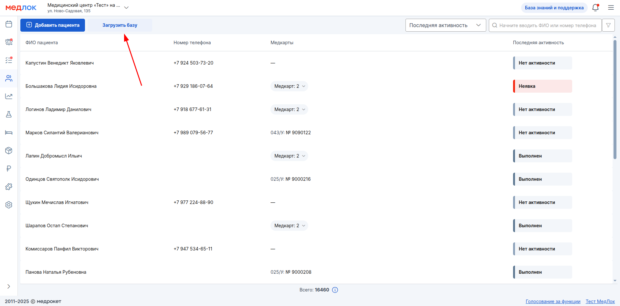Open patient Большакова Лидия Исидоровна
Screen dimensions: 620x306
[x=61, y=86]
